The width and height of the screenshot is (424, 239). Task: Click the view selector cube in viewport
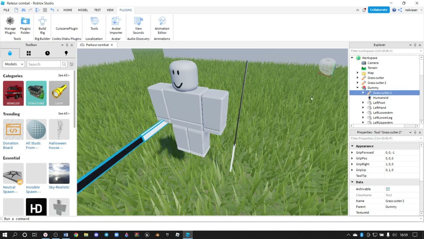pyautogui.click(x=327, y=67)
